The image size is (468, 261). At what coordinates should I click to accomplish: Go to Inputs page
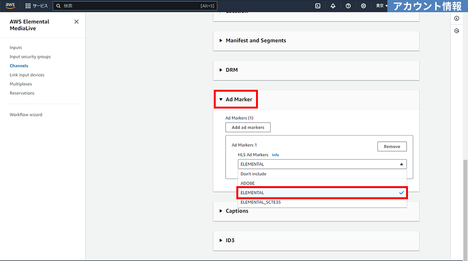point(16,47)
